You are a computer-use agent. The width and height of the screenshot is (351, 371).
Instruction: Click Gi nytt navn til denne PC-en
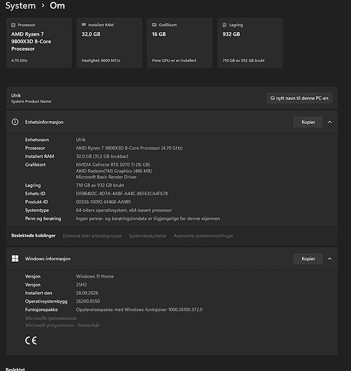pos(299,98)
